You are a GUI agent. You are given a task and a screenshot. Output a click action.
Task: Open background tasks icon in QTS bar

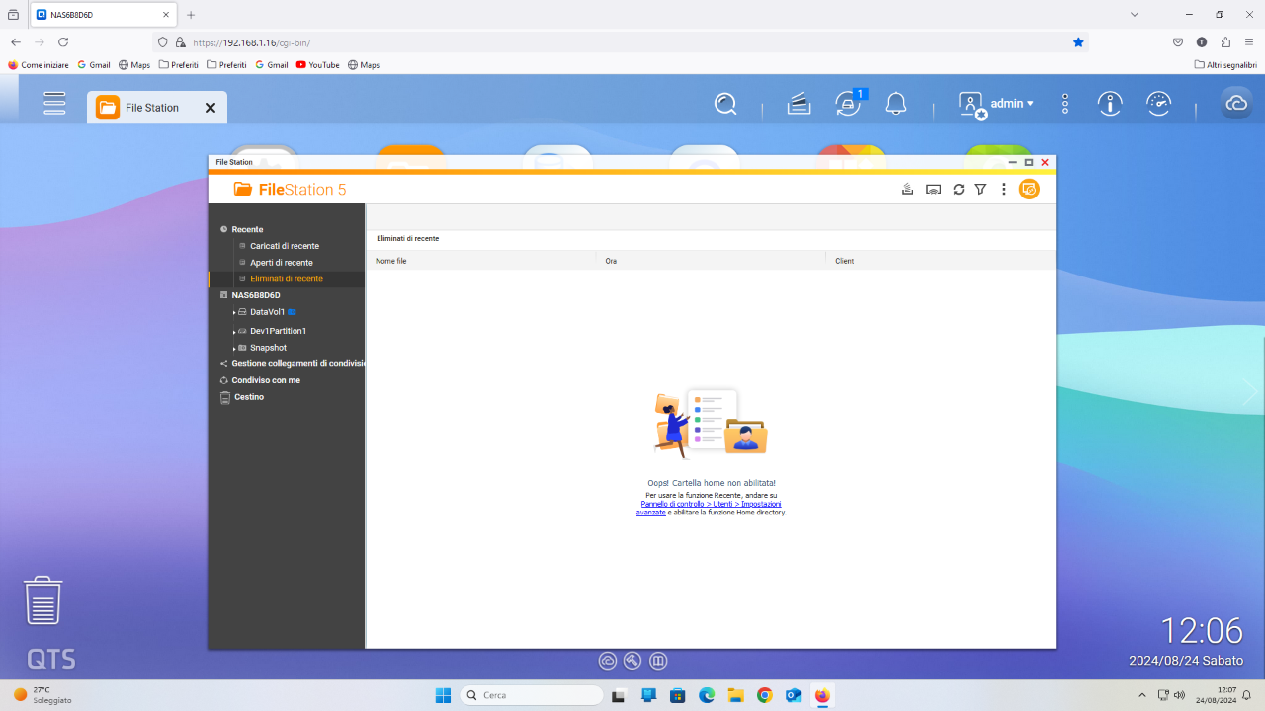pos(799,104)
